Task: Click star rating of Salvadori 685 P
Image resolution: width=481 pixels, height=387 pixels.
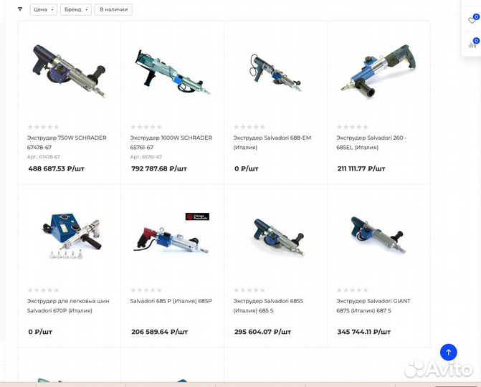Action: pos(146,290)
